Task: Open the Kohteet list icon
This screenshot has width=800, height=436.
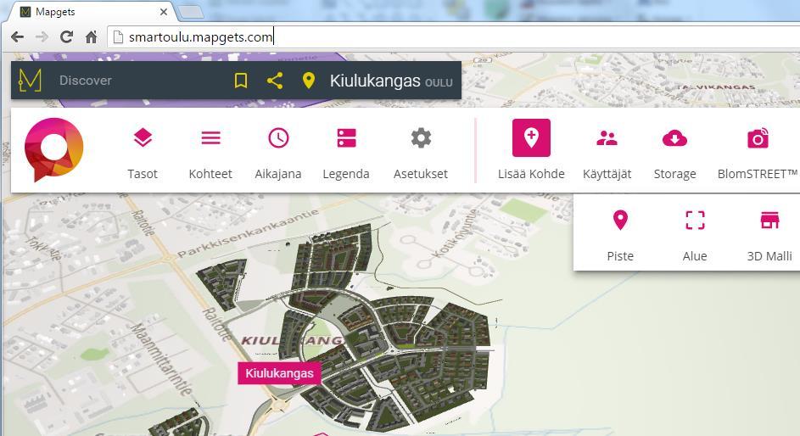Action: coord(210,137)
